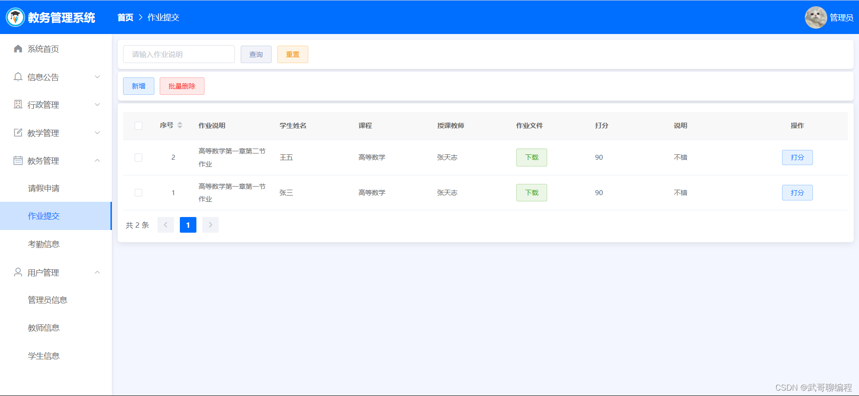Image resolution: width=859 pixels, height=396 pixels.
Task: Sort table by 序号 sort arrows
Action: [180, 125]
